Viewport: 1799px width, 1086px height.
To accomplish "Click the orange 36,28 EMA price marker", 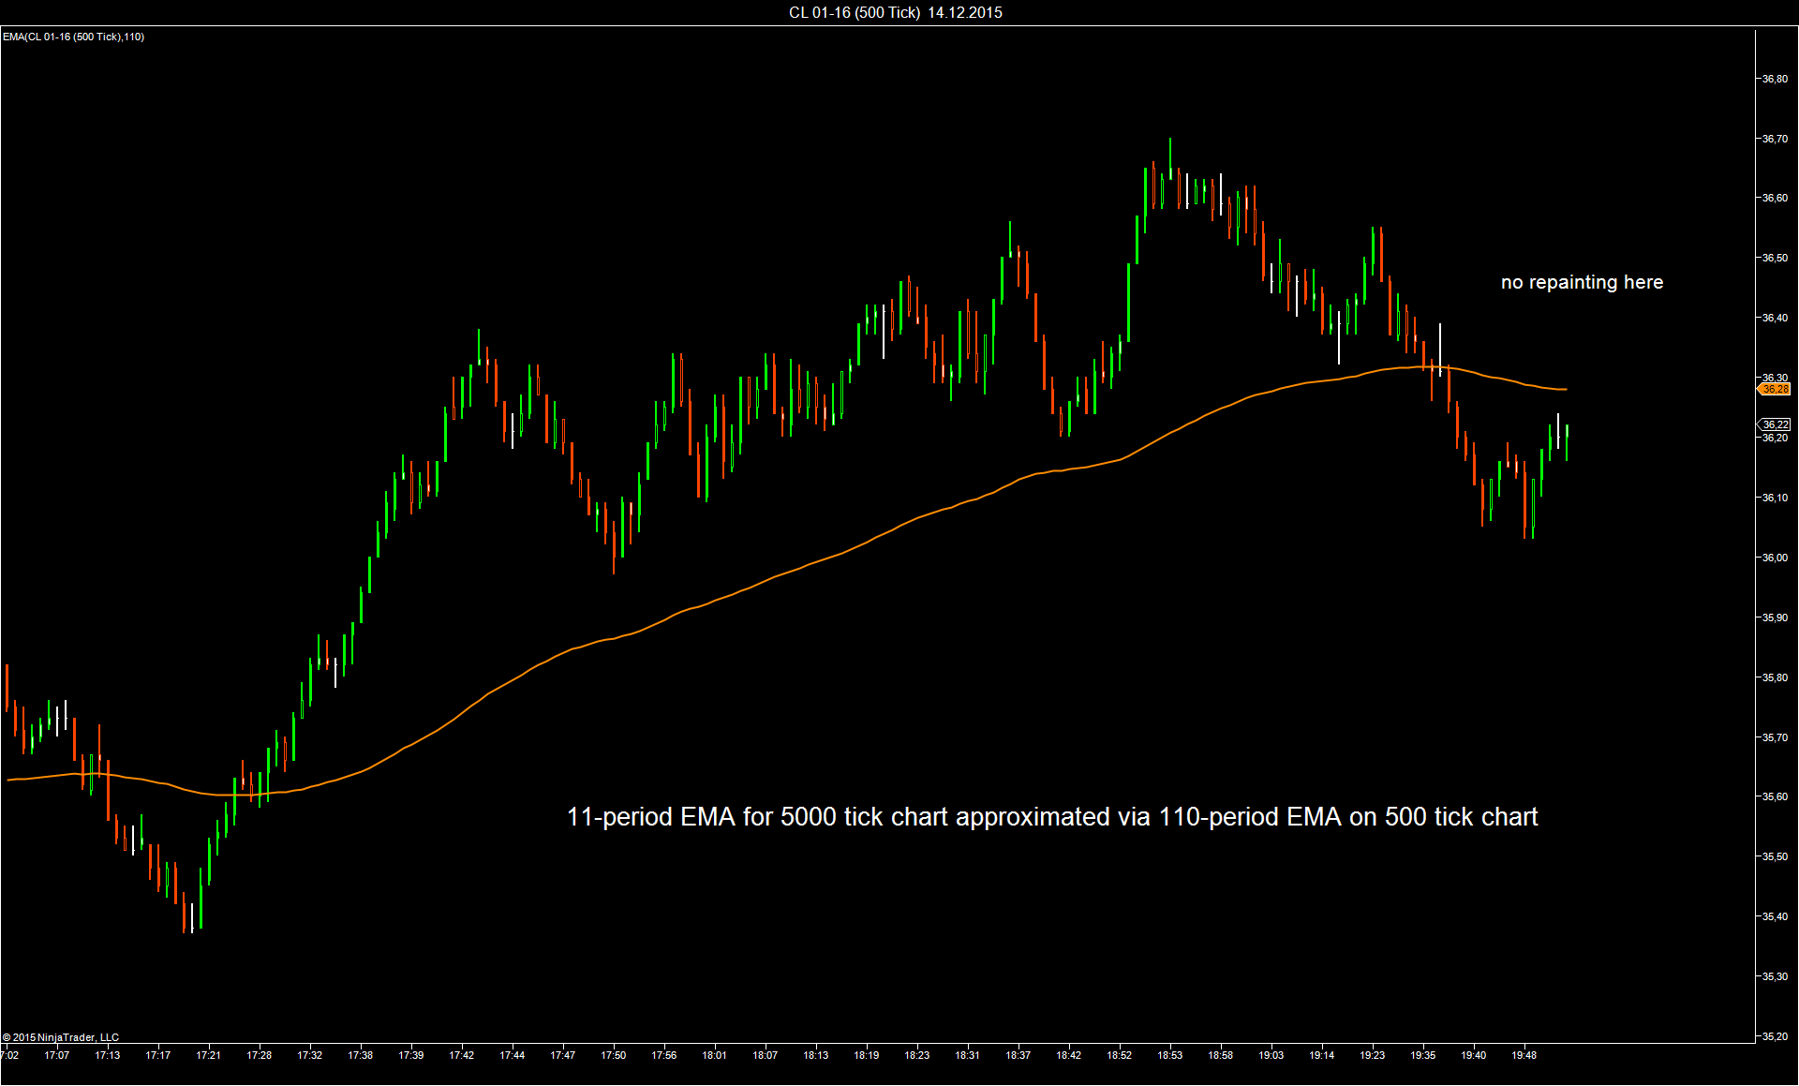I will [x=1775, y=389].
